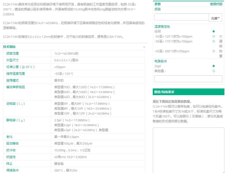
Task: Click the 第一年最大±3ppm value
Action: point(67,137)
